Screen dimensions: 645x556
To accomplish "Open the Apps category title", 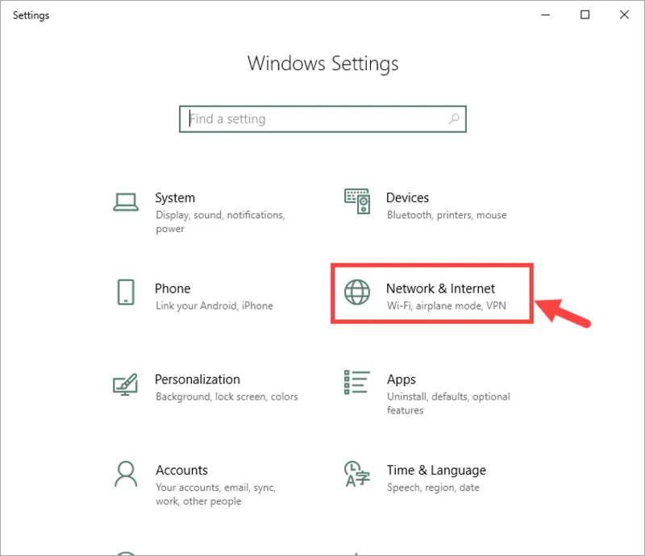I will (401, 380).
